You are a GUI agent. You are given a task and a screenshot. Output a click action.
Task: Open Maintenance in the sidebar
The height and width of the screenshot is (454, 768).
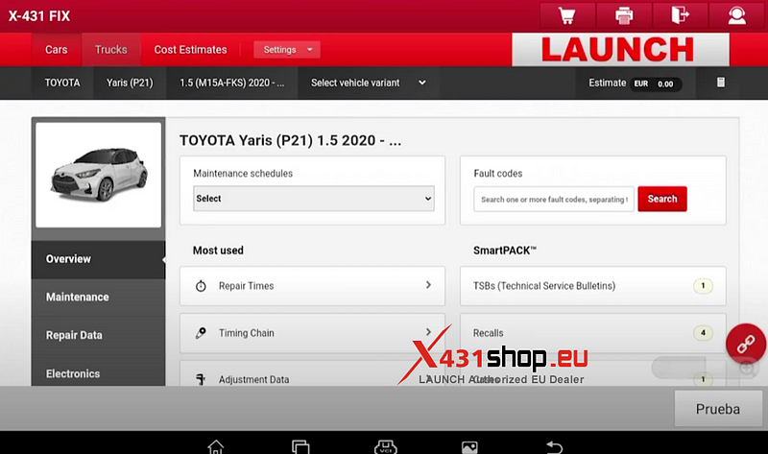99,298
